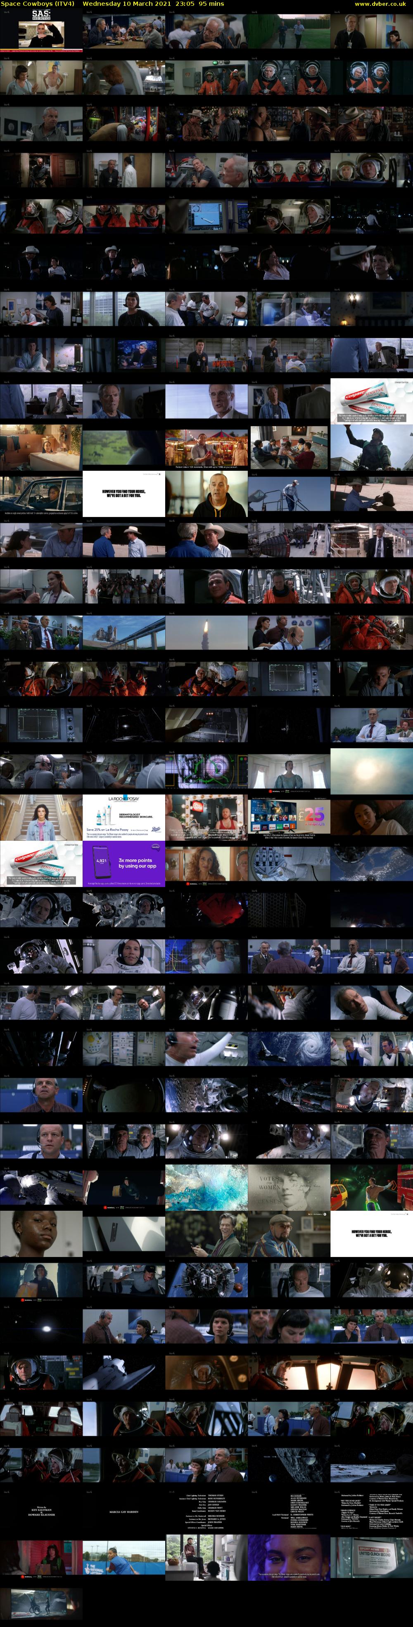Open the rocket launch into sky thumbnail
This screenshot has height=1627, width=413.
[x=206, y=632]
